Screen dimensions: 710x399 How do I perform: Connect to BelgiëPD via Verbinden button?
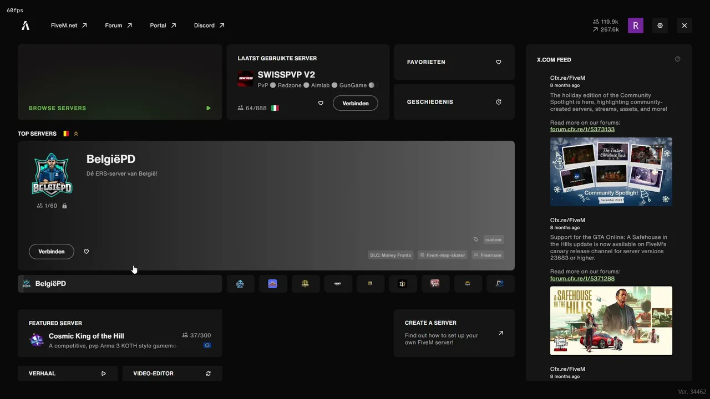[x=52, y=252]
